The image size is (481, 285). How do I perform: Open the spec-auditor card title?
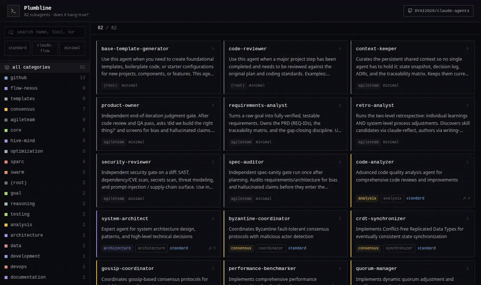(x=246, y=162)
